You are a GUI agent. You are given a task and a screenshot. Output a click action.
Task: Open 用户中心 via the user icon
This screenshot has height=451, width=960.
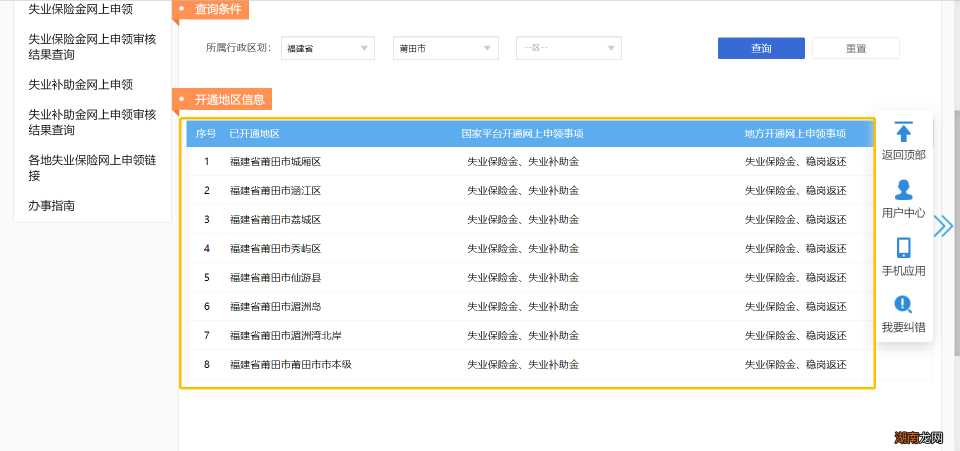point(903,190)
